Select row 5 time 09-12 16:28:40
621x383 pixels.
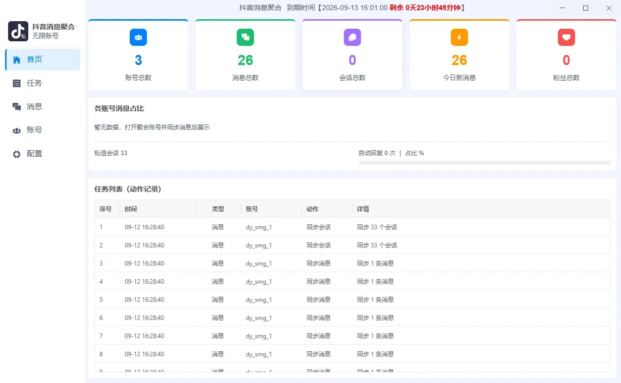pyautogui.click(x=144, y=300)
